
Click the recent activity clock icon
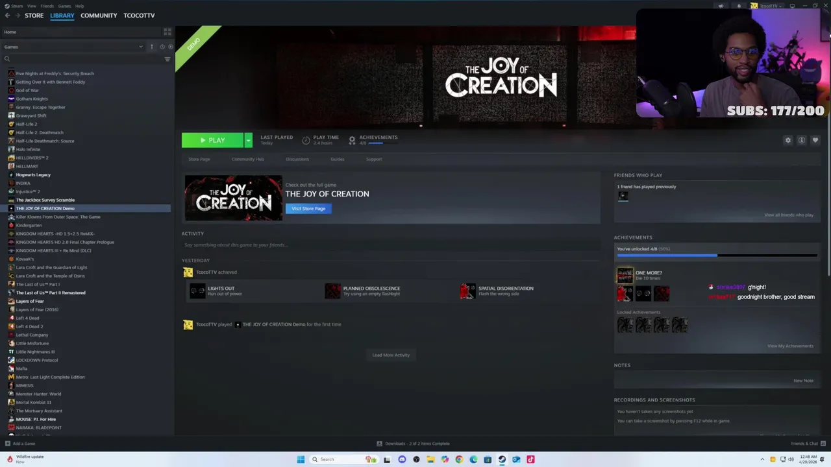162,47
